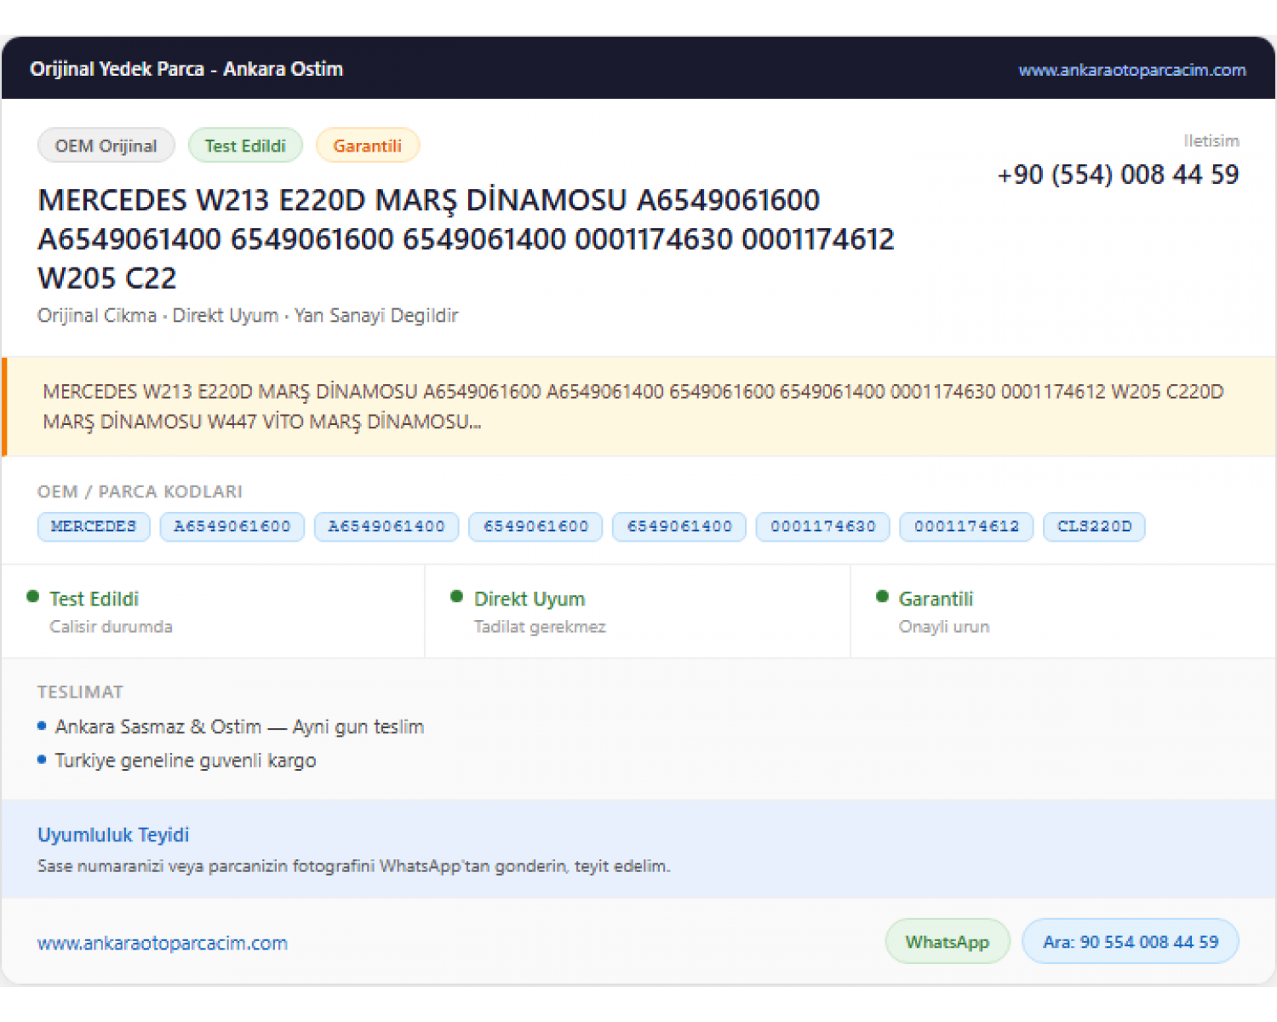Click the Garantili orange badge
This screenshot has width=1277, height=1022.
coord(367,146)
